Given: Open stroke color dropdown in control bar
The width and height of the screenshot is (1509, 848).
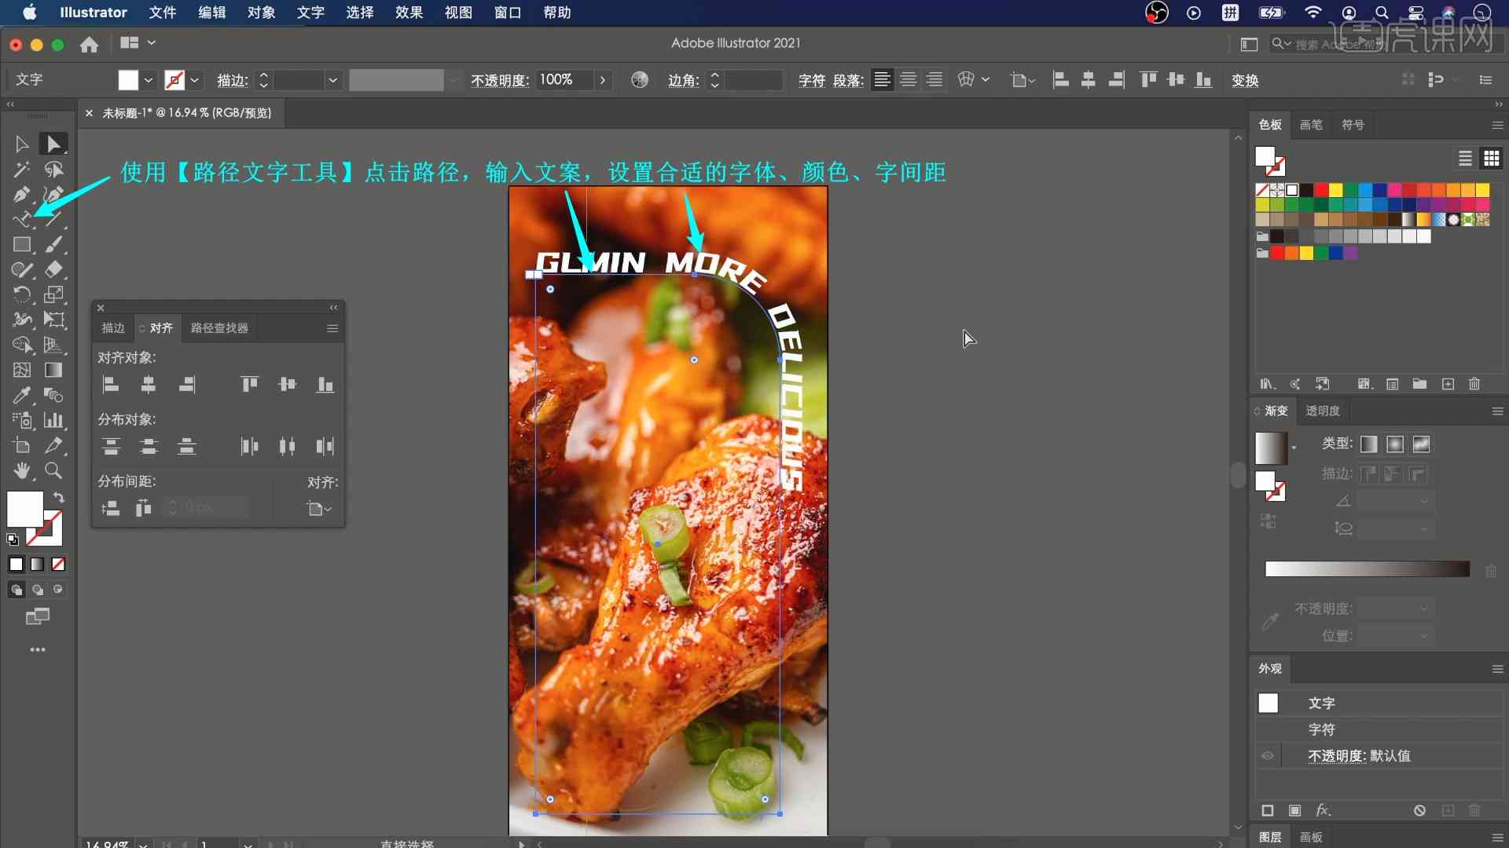Looking at the screenshot, I should coord(194,80).
